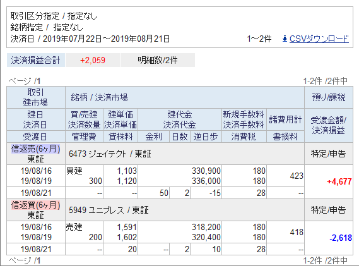The image size is (359, 268).
Task: Click the 1,591 建単価 value
Action: point(127,227)
